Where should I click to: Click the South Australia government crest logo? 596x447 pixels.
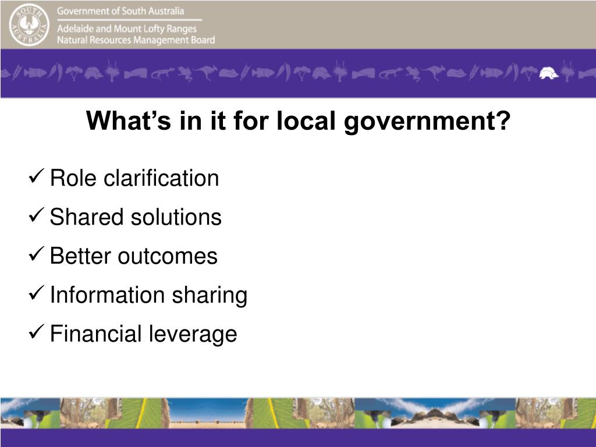(x=29, y=25)
